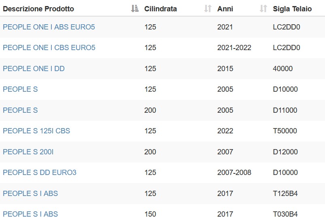Open PEOPLE S I ABS 150cc link

[x=30, y=214]
